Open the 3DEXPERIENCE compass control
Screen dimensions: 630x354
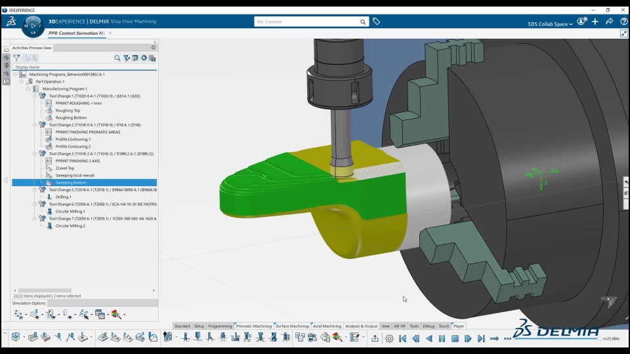[33, 26]
